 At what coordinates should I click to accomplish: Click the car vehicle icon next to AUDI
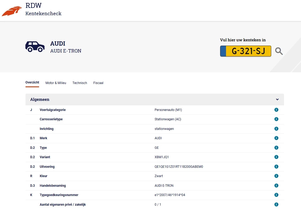[x=35, y=47]
